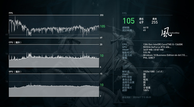This screenshot has width=194, height=107.
Task: Click the 最高 maximum label
Action: pos(155,19)
